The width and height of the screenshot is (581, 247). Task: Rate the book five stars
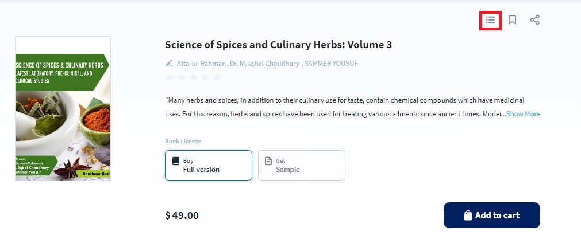pos(217,77)
